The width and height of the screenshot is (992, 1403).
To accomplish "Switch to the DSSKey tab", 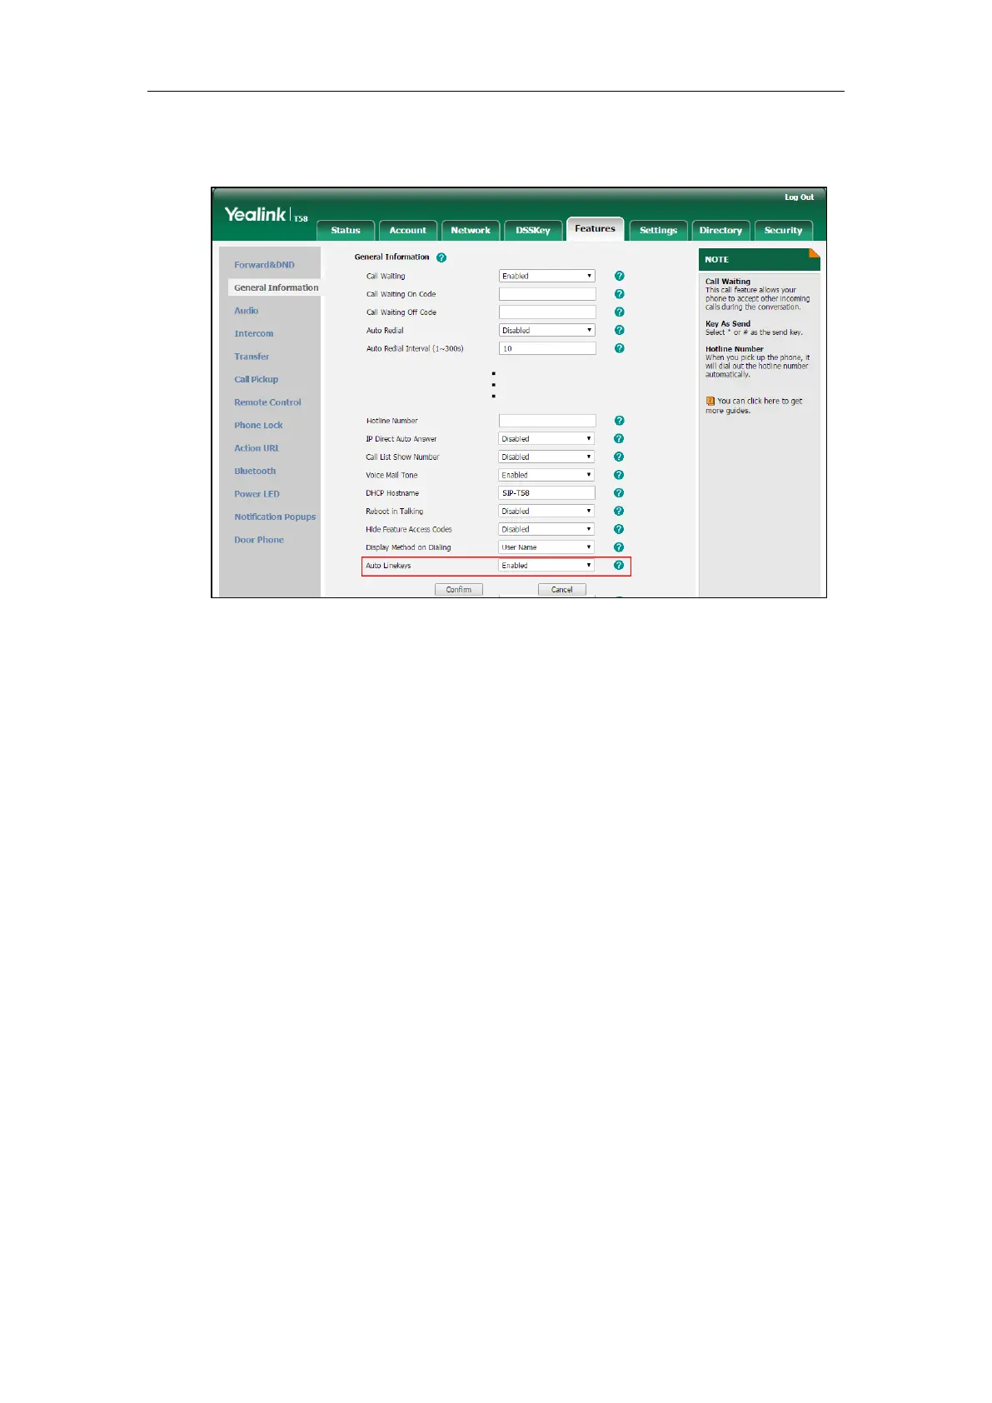I will pos(533,231).
